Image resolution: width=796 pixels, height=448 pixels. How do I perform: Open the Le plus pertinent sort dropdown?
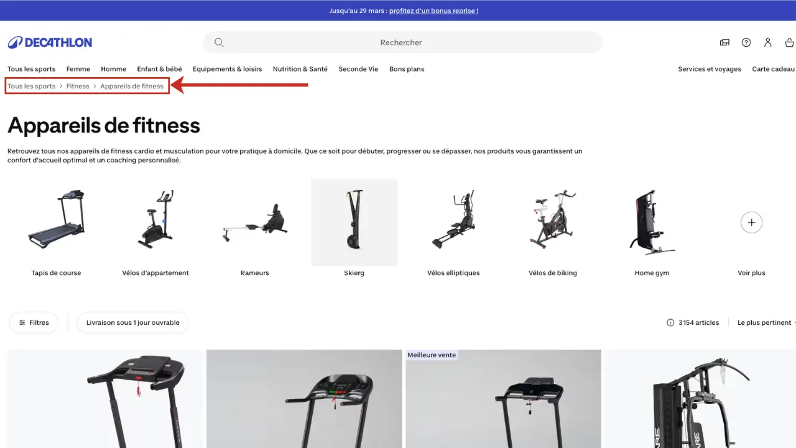(765, 322)
